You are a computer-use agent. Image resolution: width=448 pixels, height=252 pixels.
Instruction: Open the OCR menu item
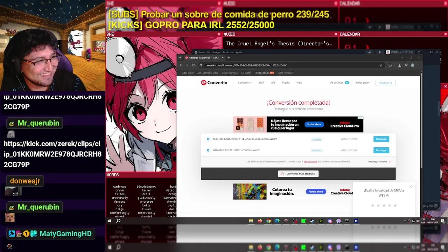tap(261, 83)
